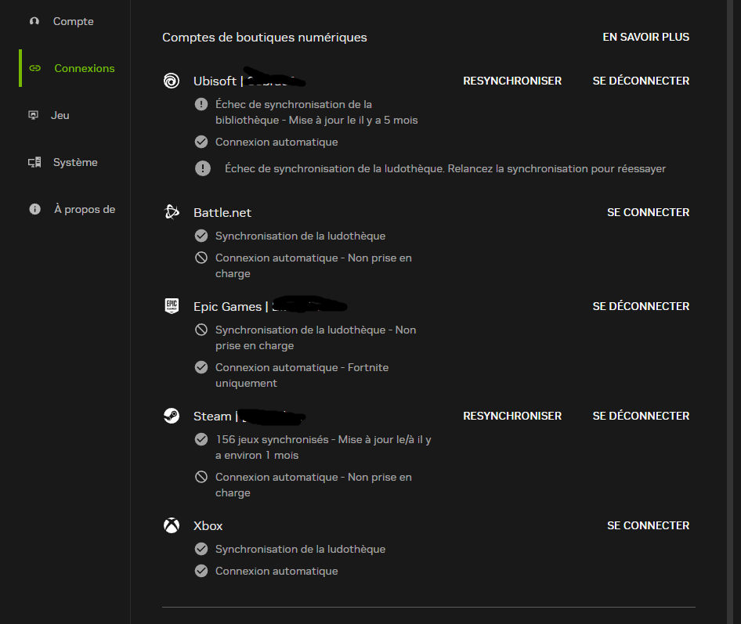Go to the Système settings tab
Image resolution: width=741 pixels, height=624 pixels.
(x=75, y=162)
